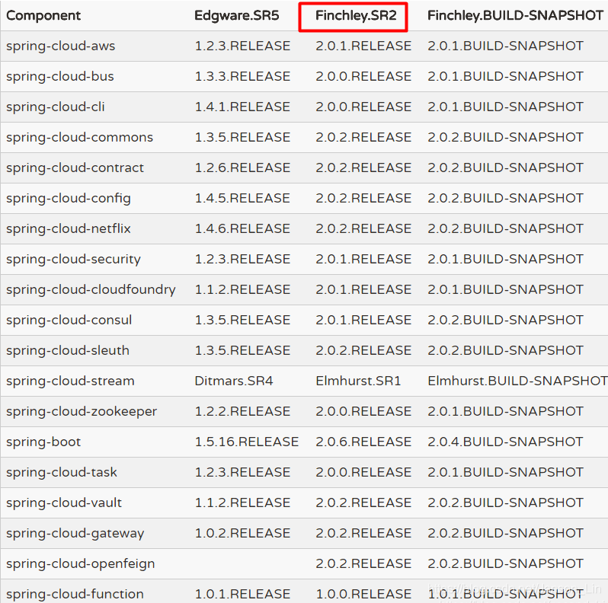Select the spring-cloud-task component cell

coord(61,472)
